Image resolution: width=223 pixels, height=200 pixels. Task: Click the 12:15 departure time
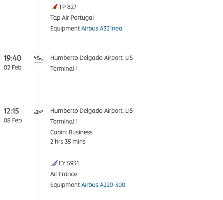[x=11, y=111]
